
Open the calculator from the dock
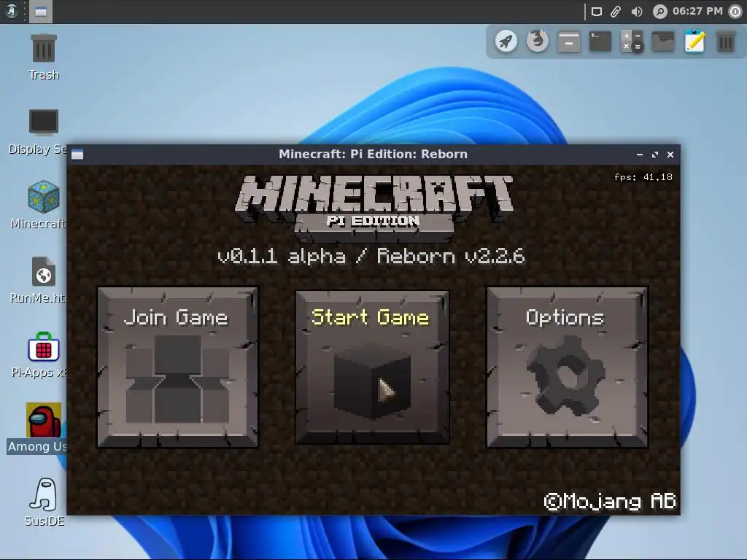click(632, 42)
